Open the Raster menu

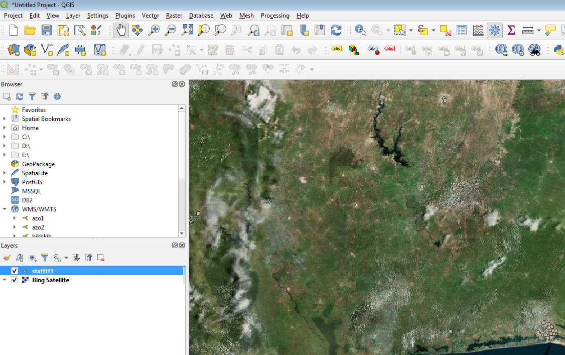coord(174,16)
